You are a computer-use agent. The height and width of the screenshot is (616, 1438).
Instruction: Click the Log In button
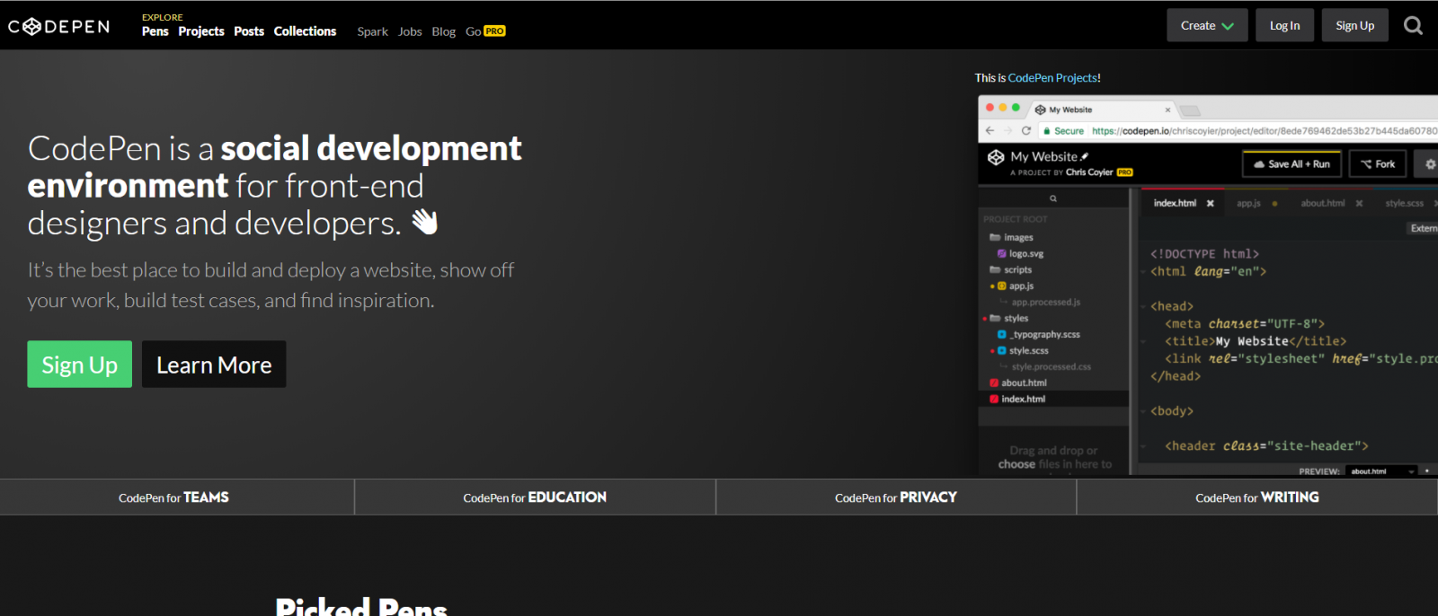[x=1284, y=26]
